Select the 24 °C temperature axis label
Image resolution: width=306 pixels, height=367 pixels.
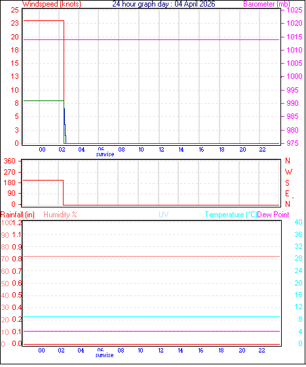point(298,270)
